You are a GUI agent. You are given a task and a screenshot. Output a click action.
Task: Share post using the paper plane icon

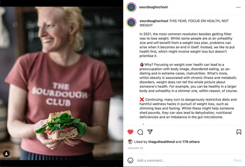pyautogui.click(x=150, y=132)
